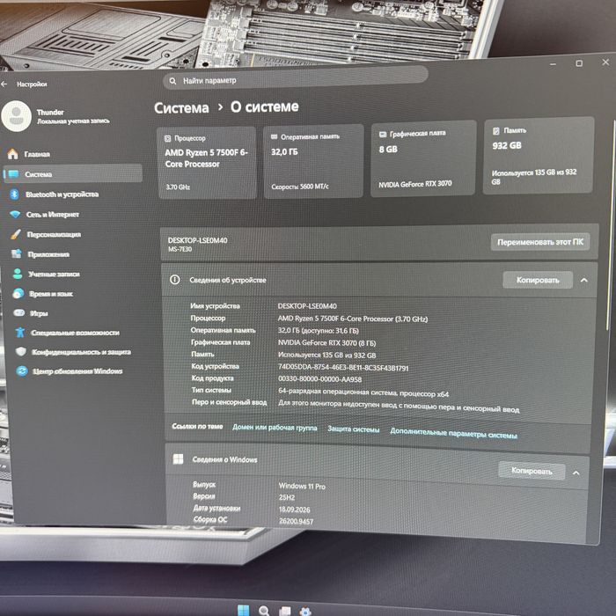Click the Система breadcrumb title
This screenshot has width=616, height=616.
coord(181,108)
